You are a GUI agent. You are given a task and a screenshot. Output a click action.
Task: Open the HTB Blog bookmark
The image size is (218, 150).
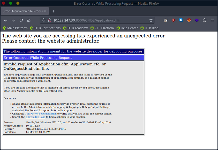coord(149,28)
